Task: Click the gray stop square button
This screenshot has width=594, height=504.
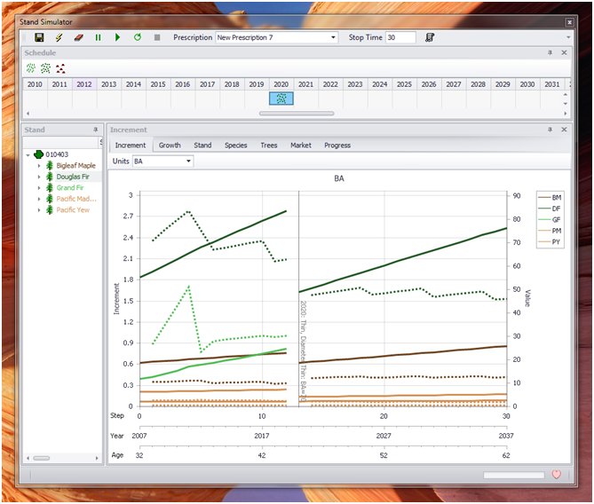Action: pos(157,37)
